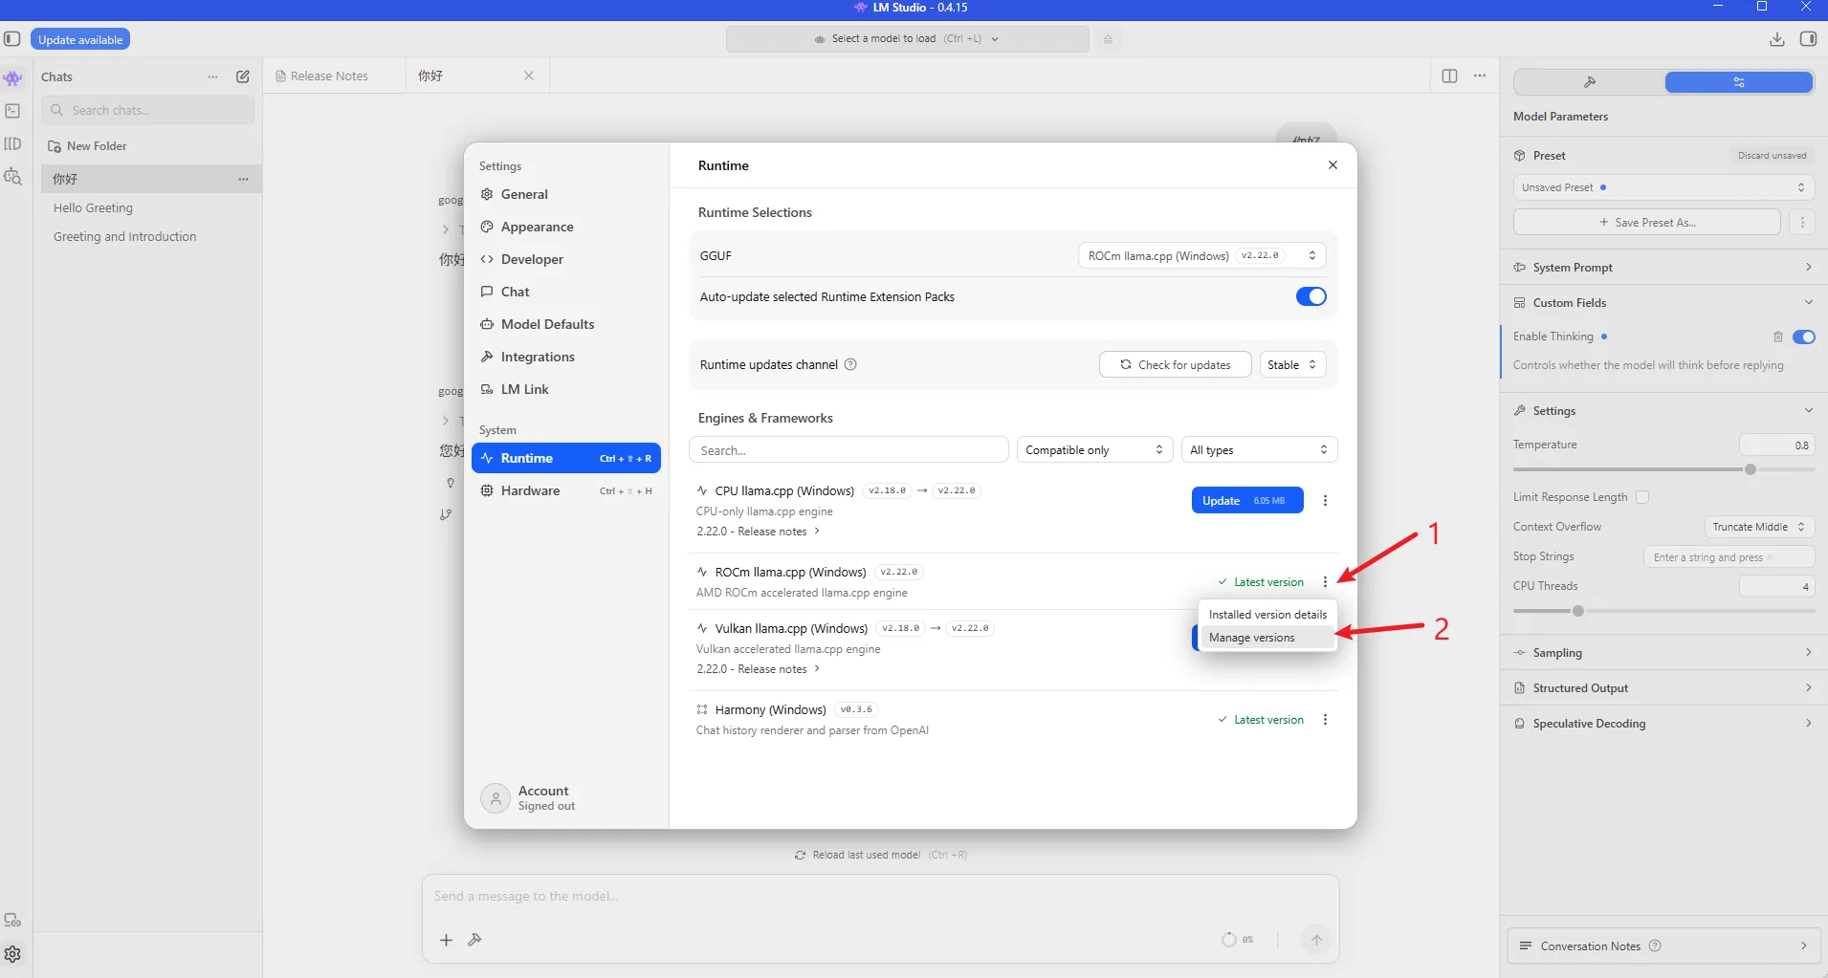Screen dimensions: 1828x978
Task: Toggle the Enable Thinking switch
Action: [1803, 337]
